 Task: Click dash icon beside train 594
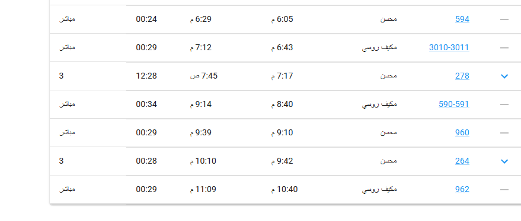[504, 19]
